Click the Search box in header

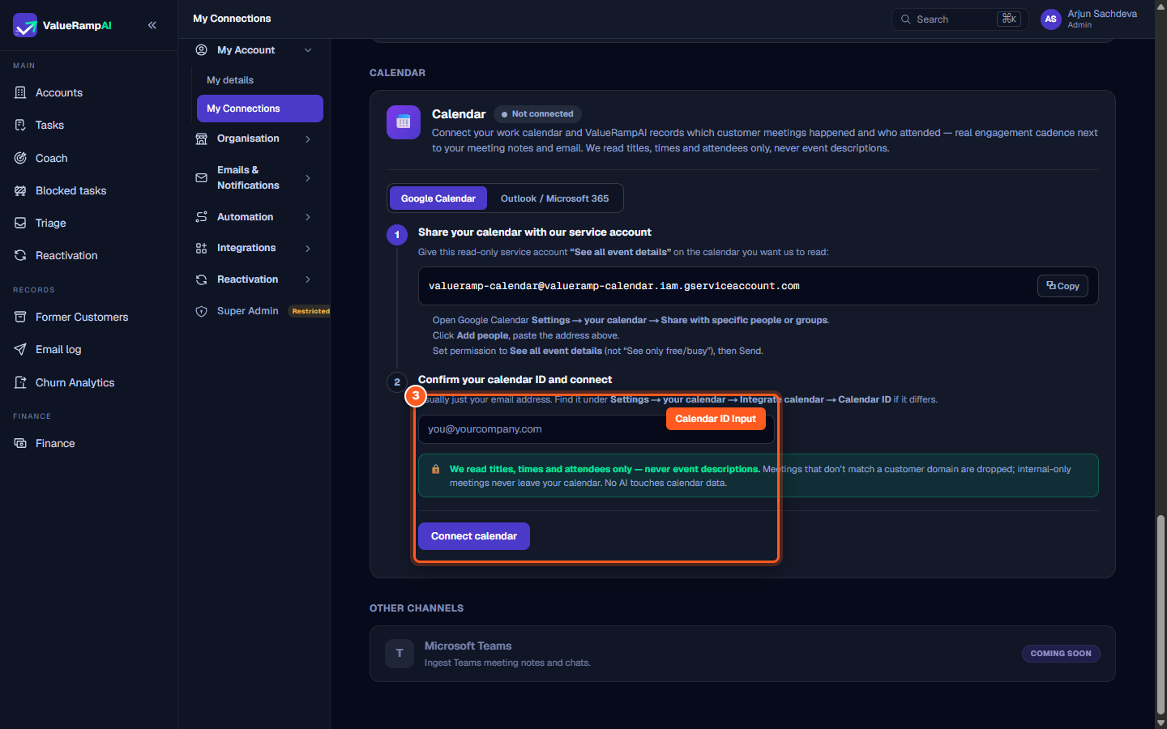coord(960,19)
